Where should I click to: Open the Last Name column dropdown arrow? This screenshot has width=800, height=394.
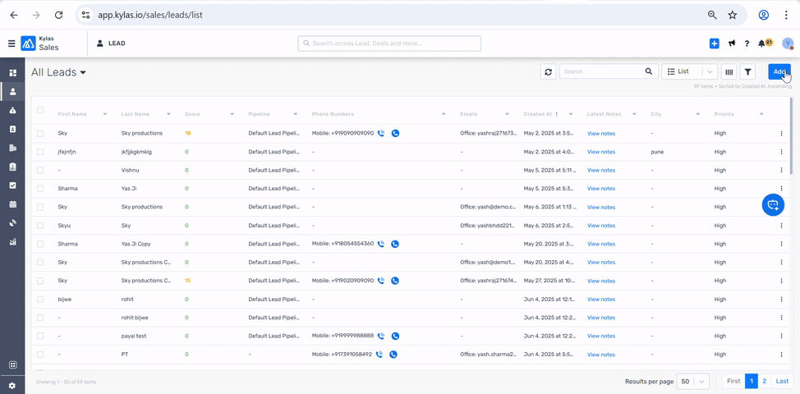tap(168, 114)
